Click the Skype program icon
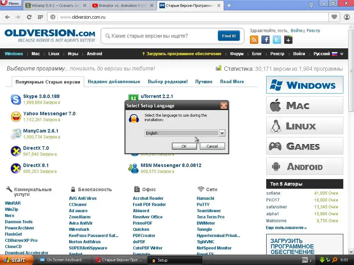Image resolution: width=354 pixels, height=265 pixels. pyautogui.click(x=16, y=99)
